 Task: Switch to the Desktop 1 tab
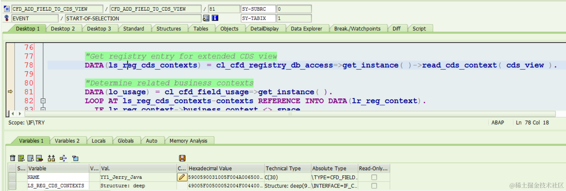[x=28, y=29]
